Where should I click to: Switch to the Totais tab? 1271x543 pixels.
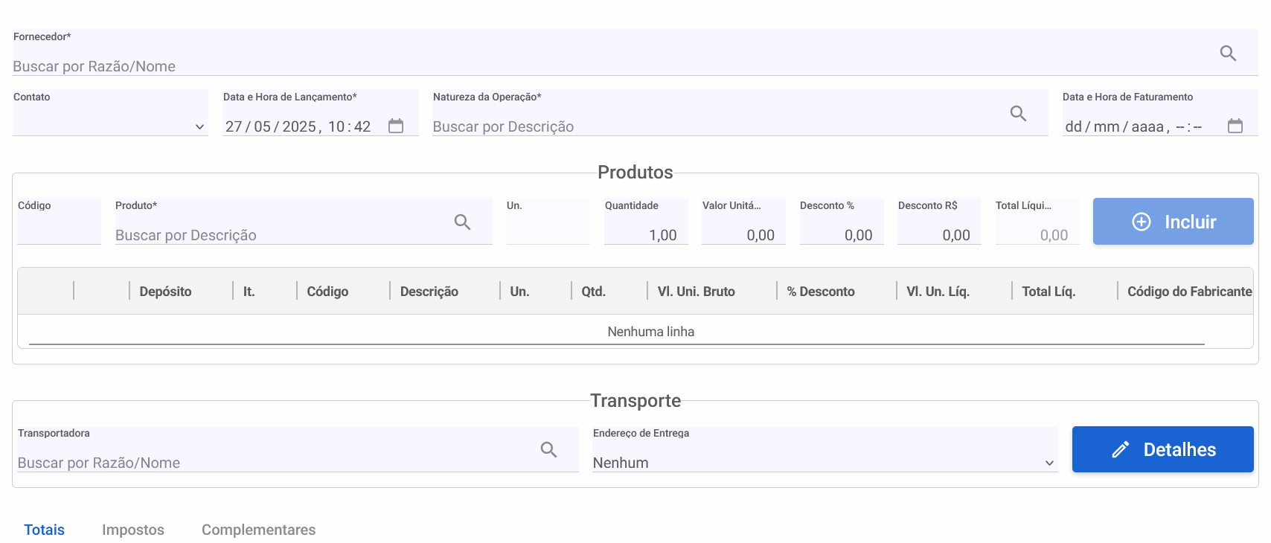click(x=44, y=530)
